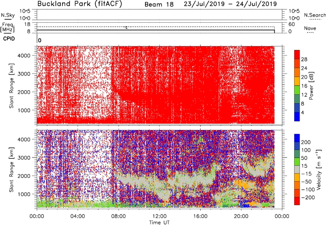Select the "N.Sky" legend label

click(x=8, y=15)
